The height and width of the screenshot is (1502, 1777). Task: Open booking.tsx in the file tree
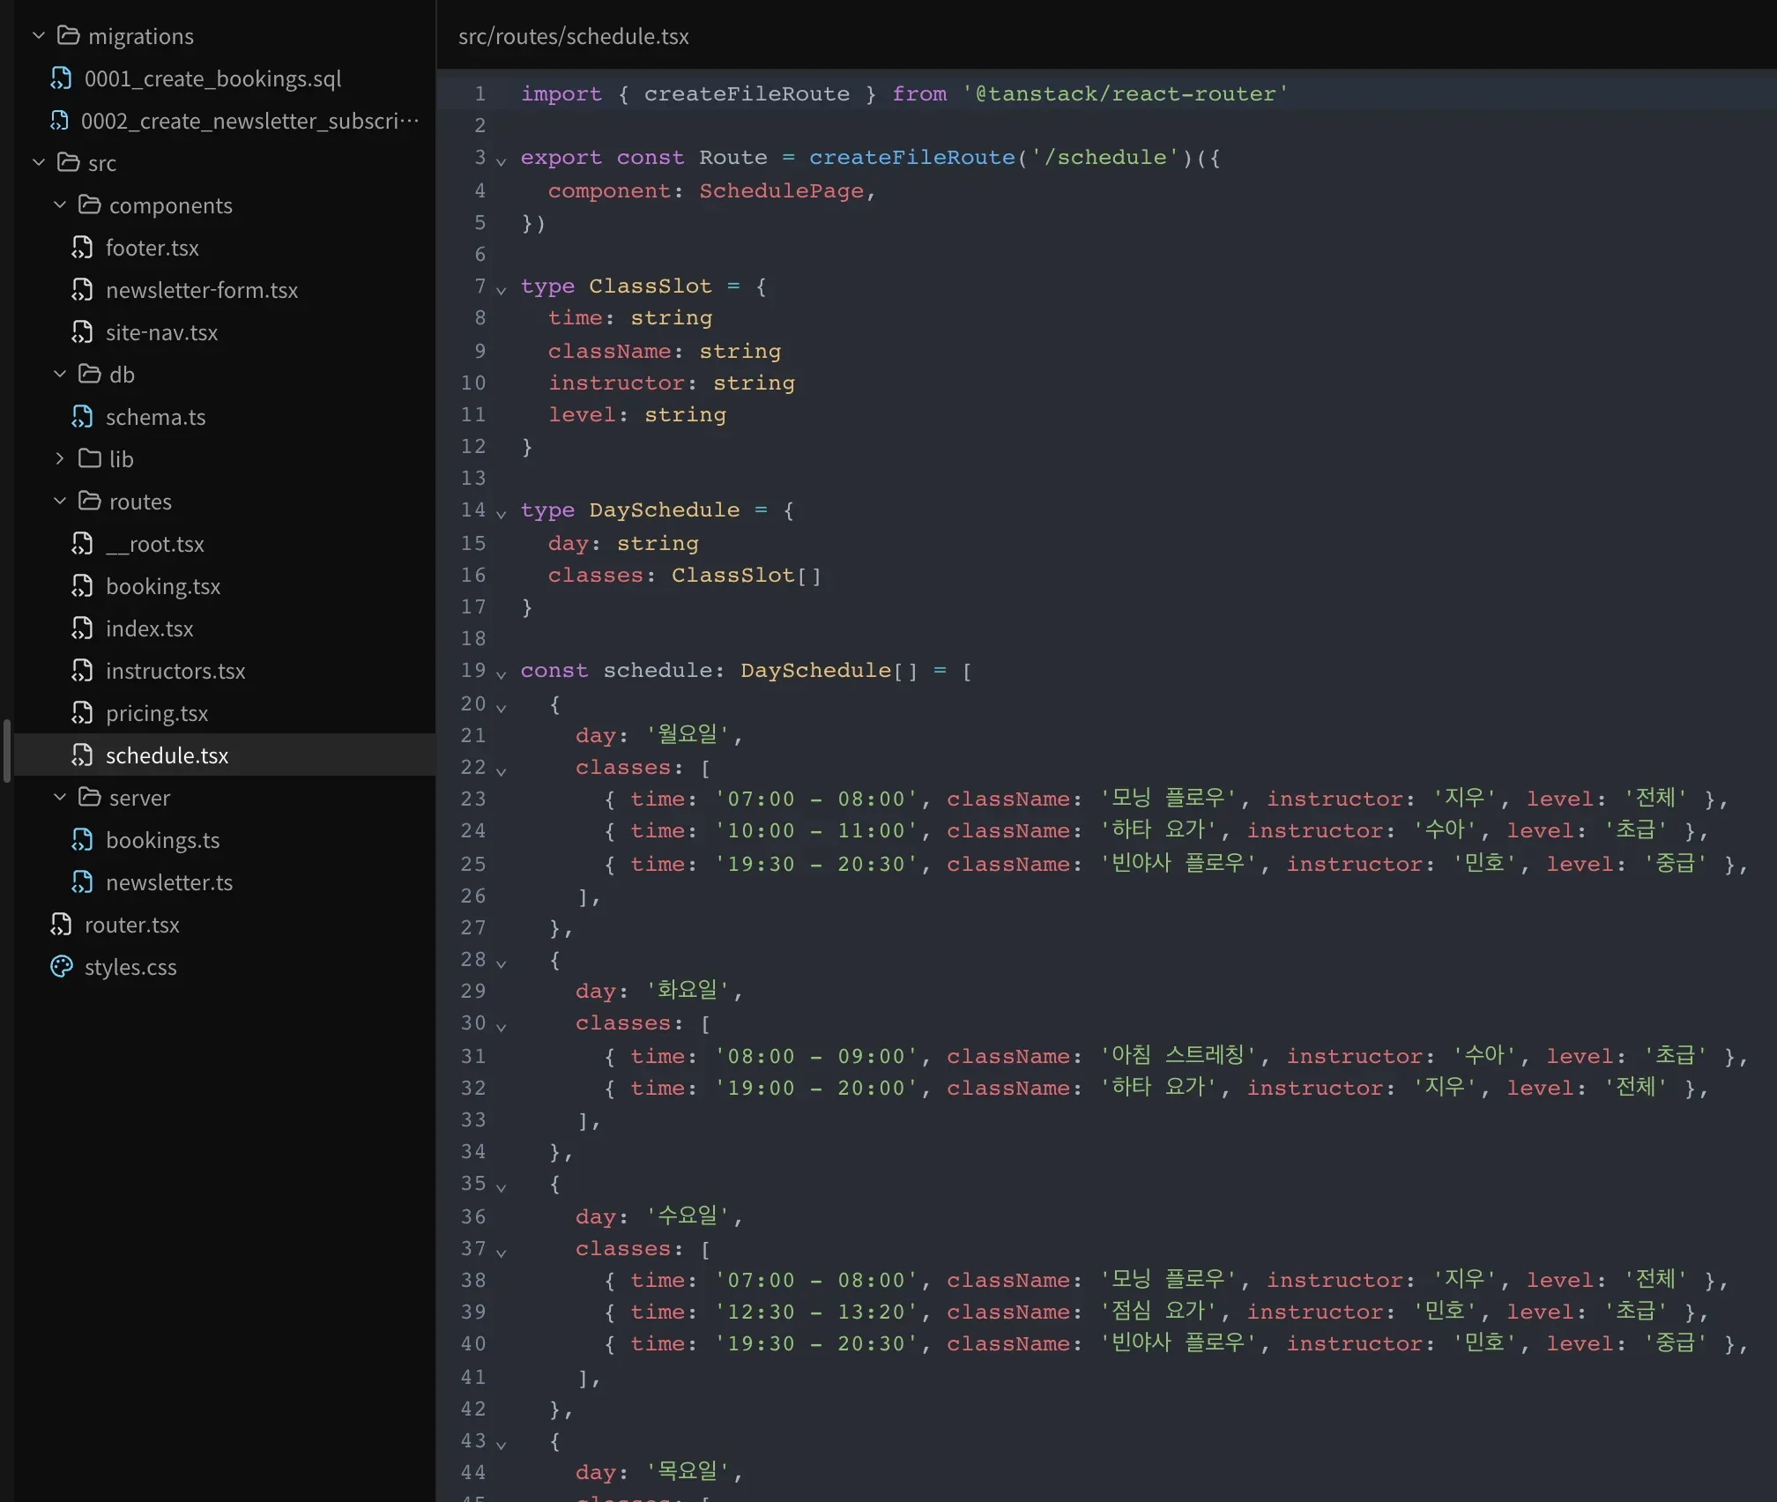[163, 586]
